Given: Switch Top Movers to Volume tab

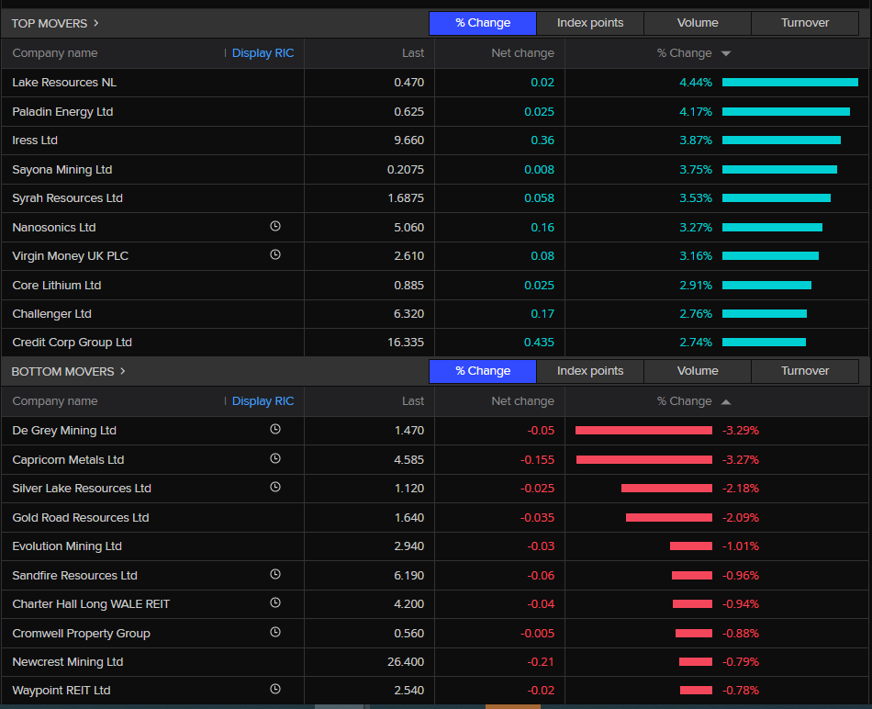Looking at the screenshot, I should (698, 23).
